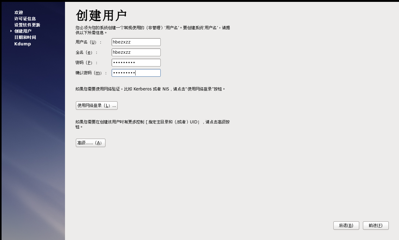This screenshot has height=240, width=399.
Task: Click the 后退(B) button
Action: coord(346,225)
